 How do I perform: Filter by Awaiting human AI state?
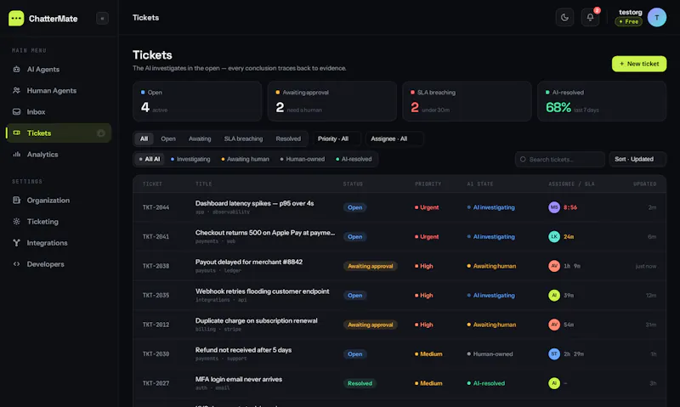click(x=245, y=159)
